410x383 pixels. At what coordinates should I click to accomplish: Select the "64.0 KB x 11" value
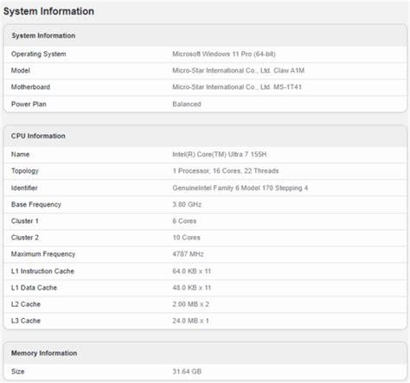pyautogui.click(x=191, y=271)
